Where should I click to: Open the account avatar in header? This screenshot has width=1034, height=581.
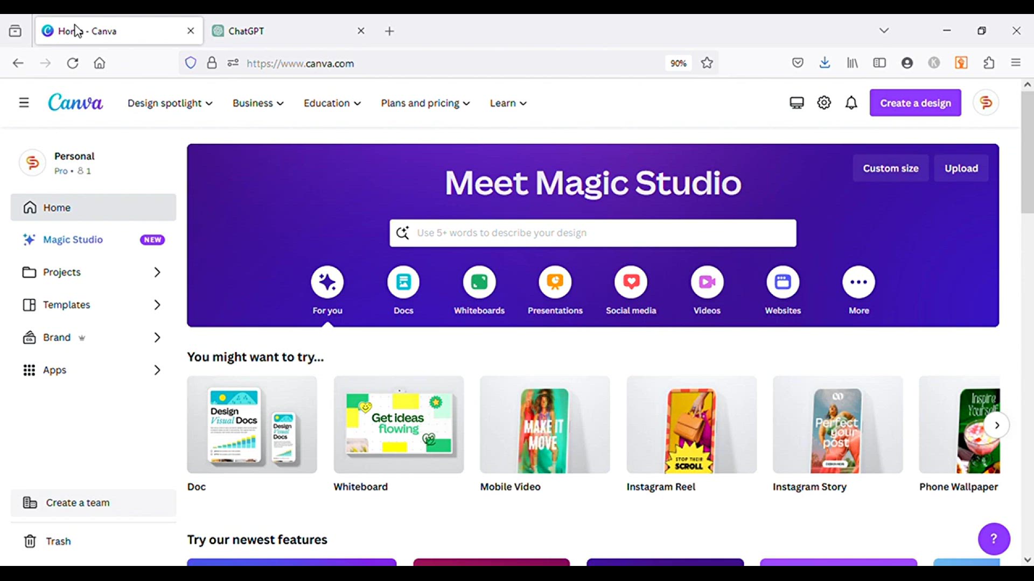986,102
